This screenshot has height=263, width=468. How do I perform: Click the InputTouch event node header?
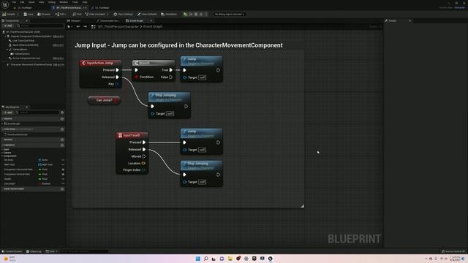[x=132, y=135]
